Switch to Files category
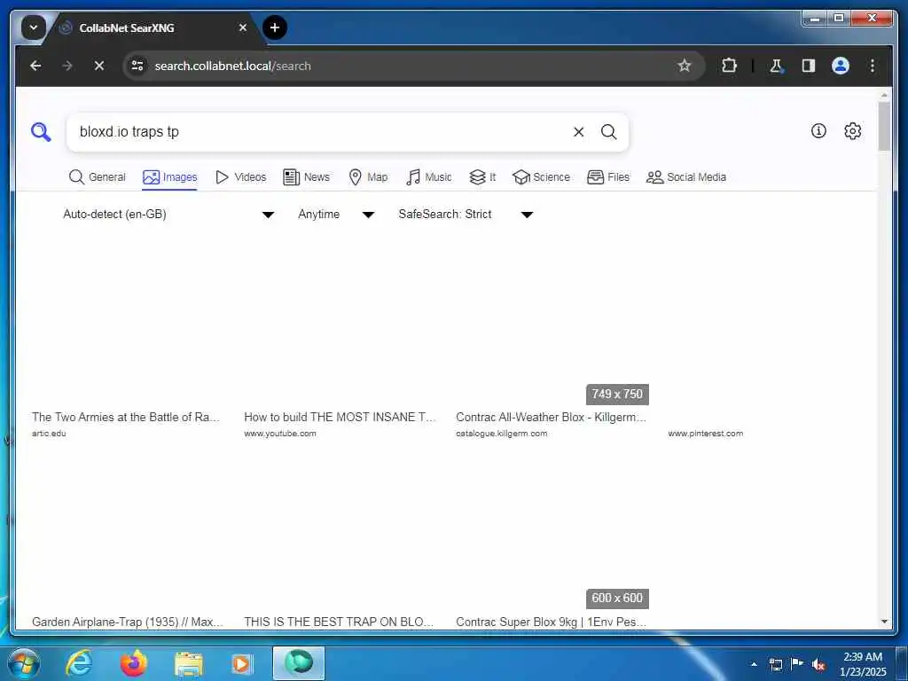908x681 pixels. 608,177
